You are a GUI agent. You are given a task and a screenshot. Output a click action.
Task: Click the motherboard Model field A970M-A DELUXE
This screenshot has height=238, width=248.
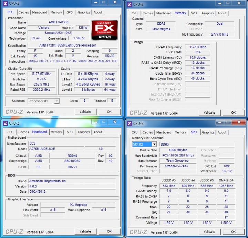56,149
